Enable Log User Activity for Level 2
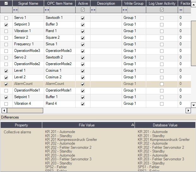Viewport: 196px width, 172px height. tap(162, 77)
